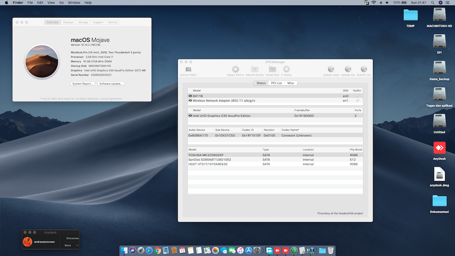Open the Wi-Fi status menu
The width and height of the screenshot is (455, 256).
click(374, 3)
